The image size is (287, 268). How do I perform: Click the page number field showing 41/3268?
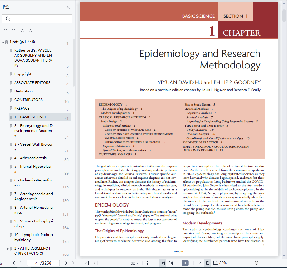(43, 263)
